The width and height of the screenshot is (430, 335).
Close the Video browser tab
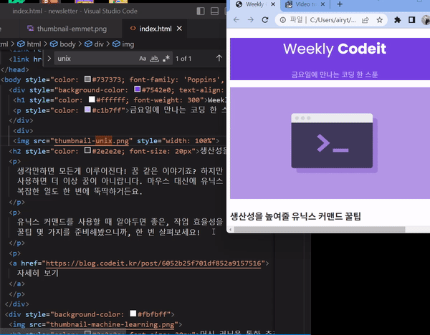[322, 4]
